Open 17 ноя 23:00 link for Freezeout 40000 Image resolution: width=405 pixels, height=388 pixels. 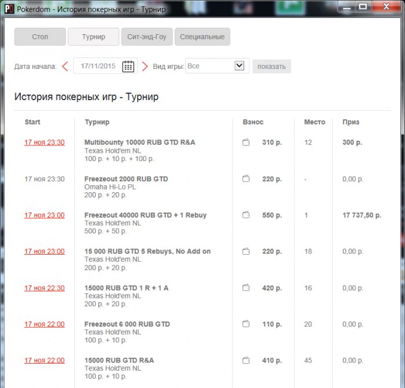click(x=45, y=215)
